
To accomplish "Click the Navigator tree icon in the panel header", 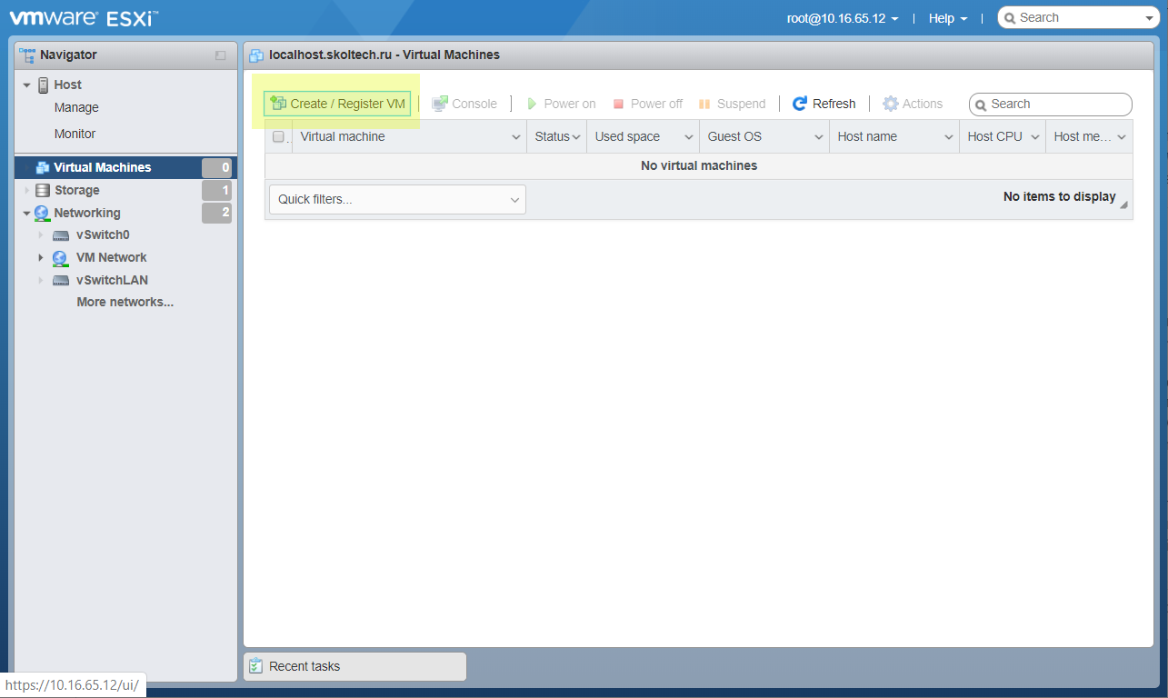I will pos(27,55).
